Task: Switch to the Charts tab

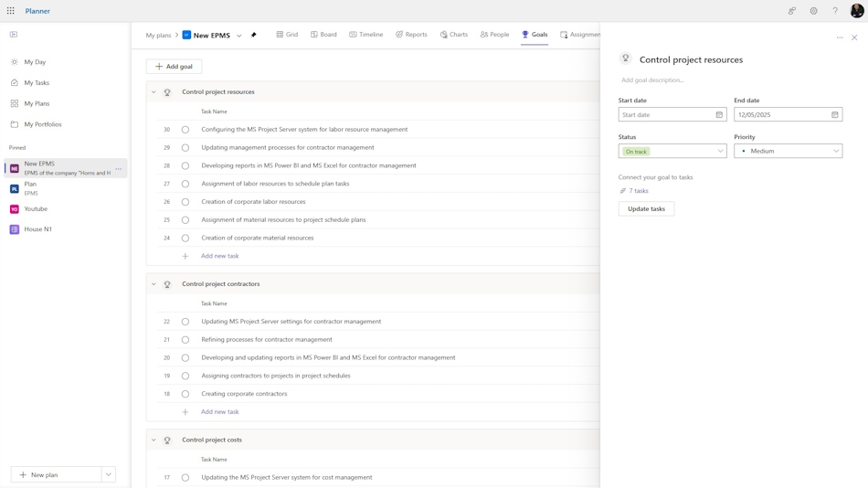Action: (454, 35)
